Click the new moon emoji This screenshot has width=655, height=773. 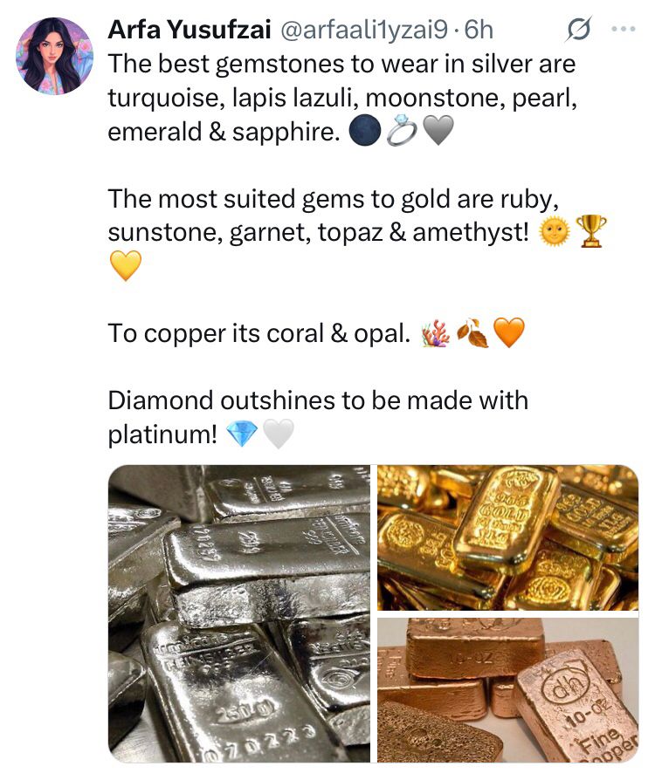[x=364, y=131]
